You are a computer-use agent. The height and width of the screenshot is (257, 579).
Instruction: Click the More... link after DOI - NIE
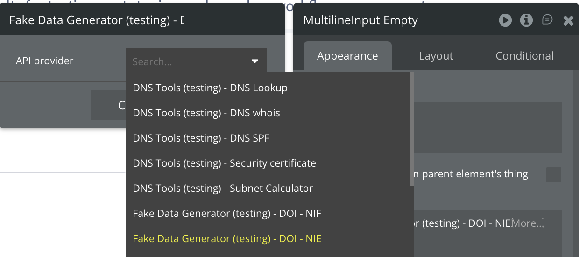click(528, 223)
